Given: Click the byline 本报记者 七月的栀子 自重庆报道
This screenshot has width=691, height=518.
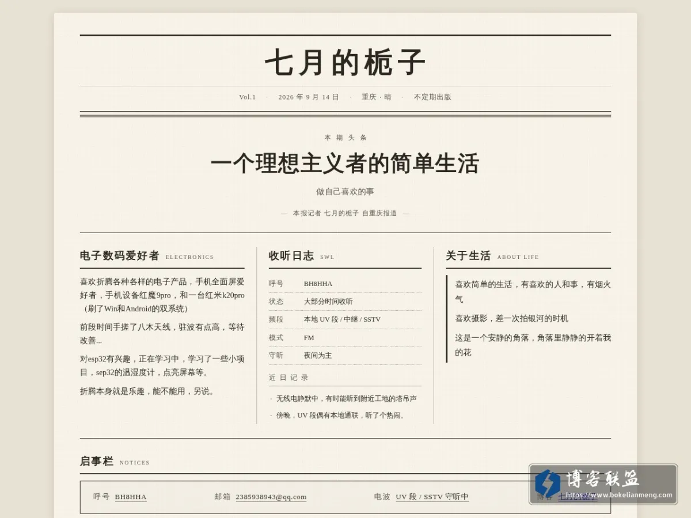Looking at the screenshot, I should pyautogui.click(x=345, y=213).
